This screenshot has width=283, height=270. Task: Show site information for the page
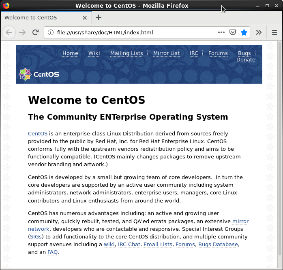51,32
